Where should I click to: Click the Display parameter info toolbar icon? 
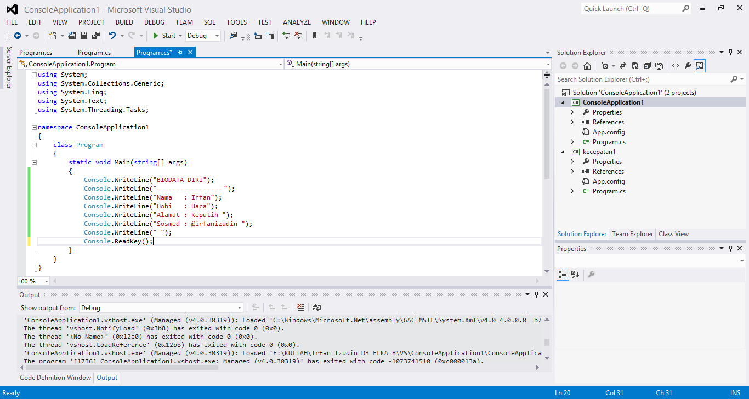[270, 36]
